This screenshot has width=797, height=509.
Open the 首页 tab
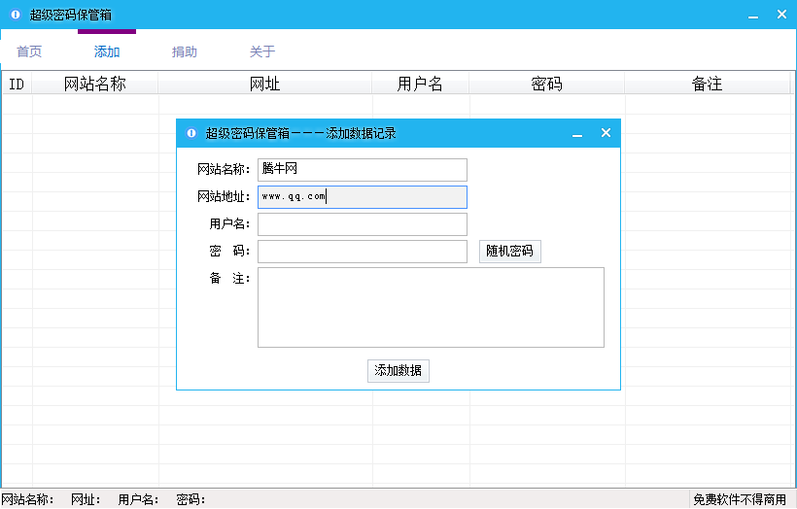coord(29,51)
